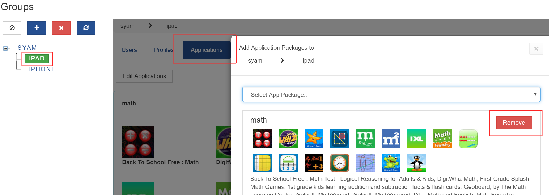
Task: Select the IPHONE group in tree
Action: (x=42, y=69)
